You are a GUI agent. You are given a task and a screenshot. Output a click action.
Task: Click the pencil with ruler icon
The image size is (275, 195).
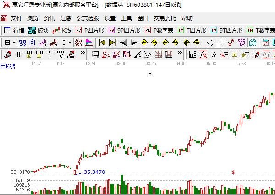pos(71,54)
